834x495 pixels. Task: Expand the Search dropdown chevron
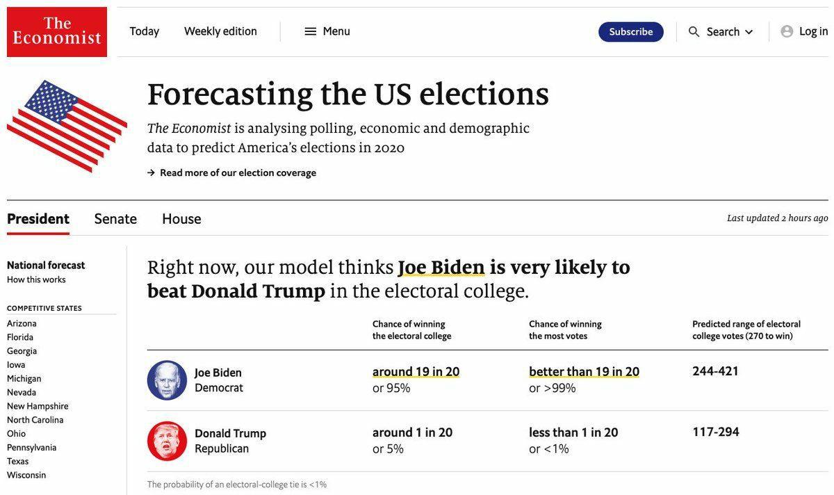tap(749, 32)
